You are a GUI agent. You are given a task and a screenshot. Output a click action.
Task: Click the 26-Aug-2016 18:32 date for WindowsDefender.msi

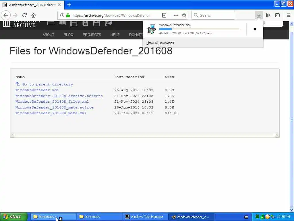[x=134, y=90]
